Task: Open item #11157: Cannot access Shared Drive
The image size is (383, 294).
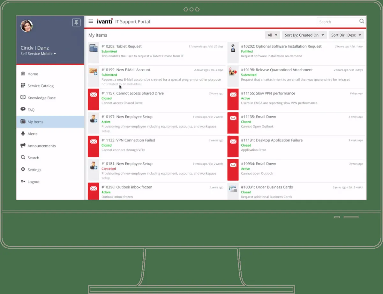Action: tap(132, 93)
